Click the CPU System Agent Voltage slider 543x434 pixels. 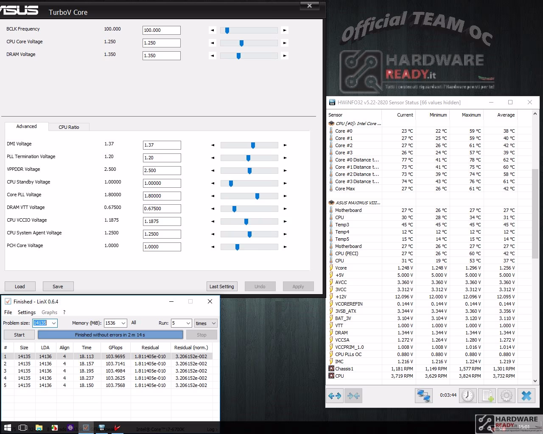pyautogui.click(x=249, y=234)
